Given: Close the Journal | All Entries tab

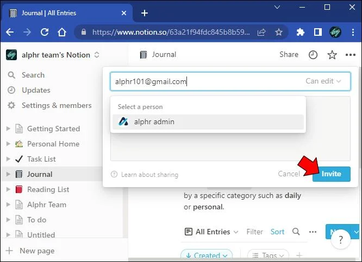Looking at the screenshot, I should 124,13.
